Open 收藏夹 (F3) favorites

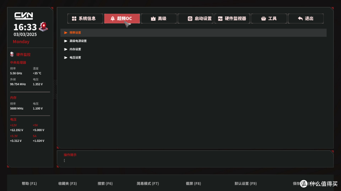[68, 183]
